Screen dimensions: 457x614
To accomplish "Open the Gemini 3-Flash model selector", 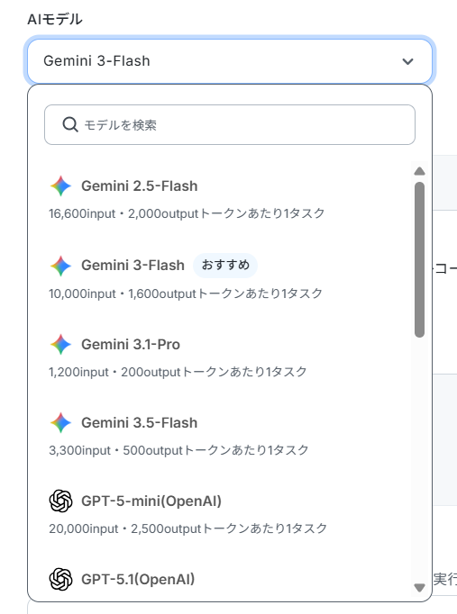I will 230,61.
